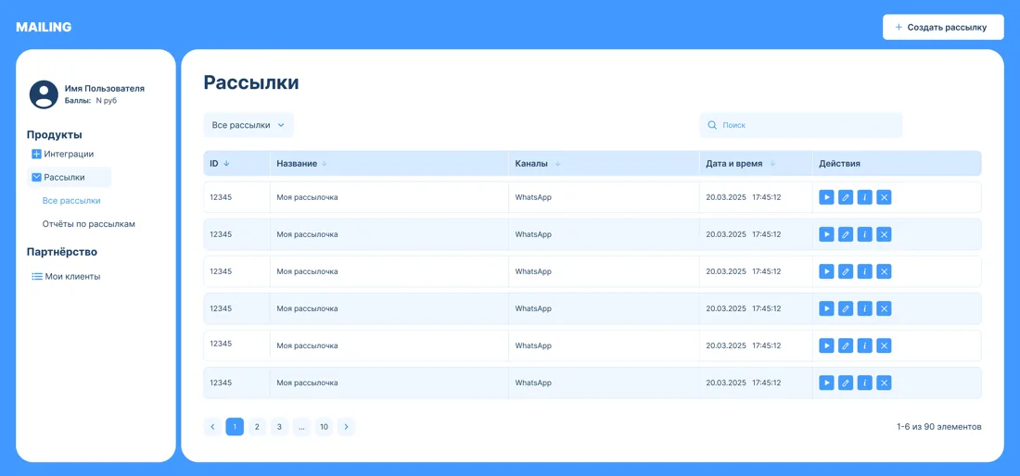
Task: Go to page 3 in the pagination
Action: click(279, 427)
